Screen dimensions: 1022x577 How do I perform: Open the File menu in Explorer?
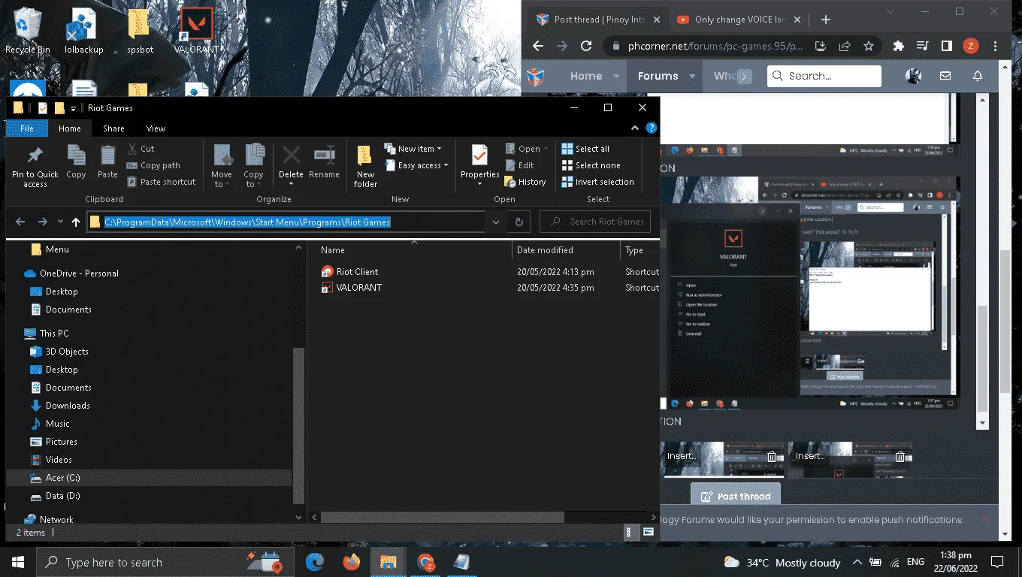click(27, 128)
